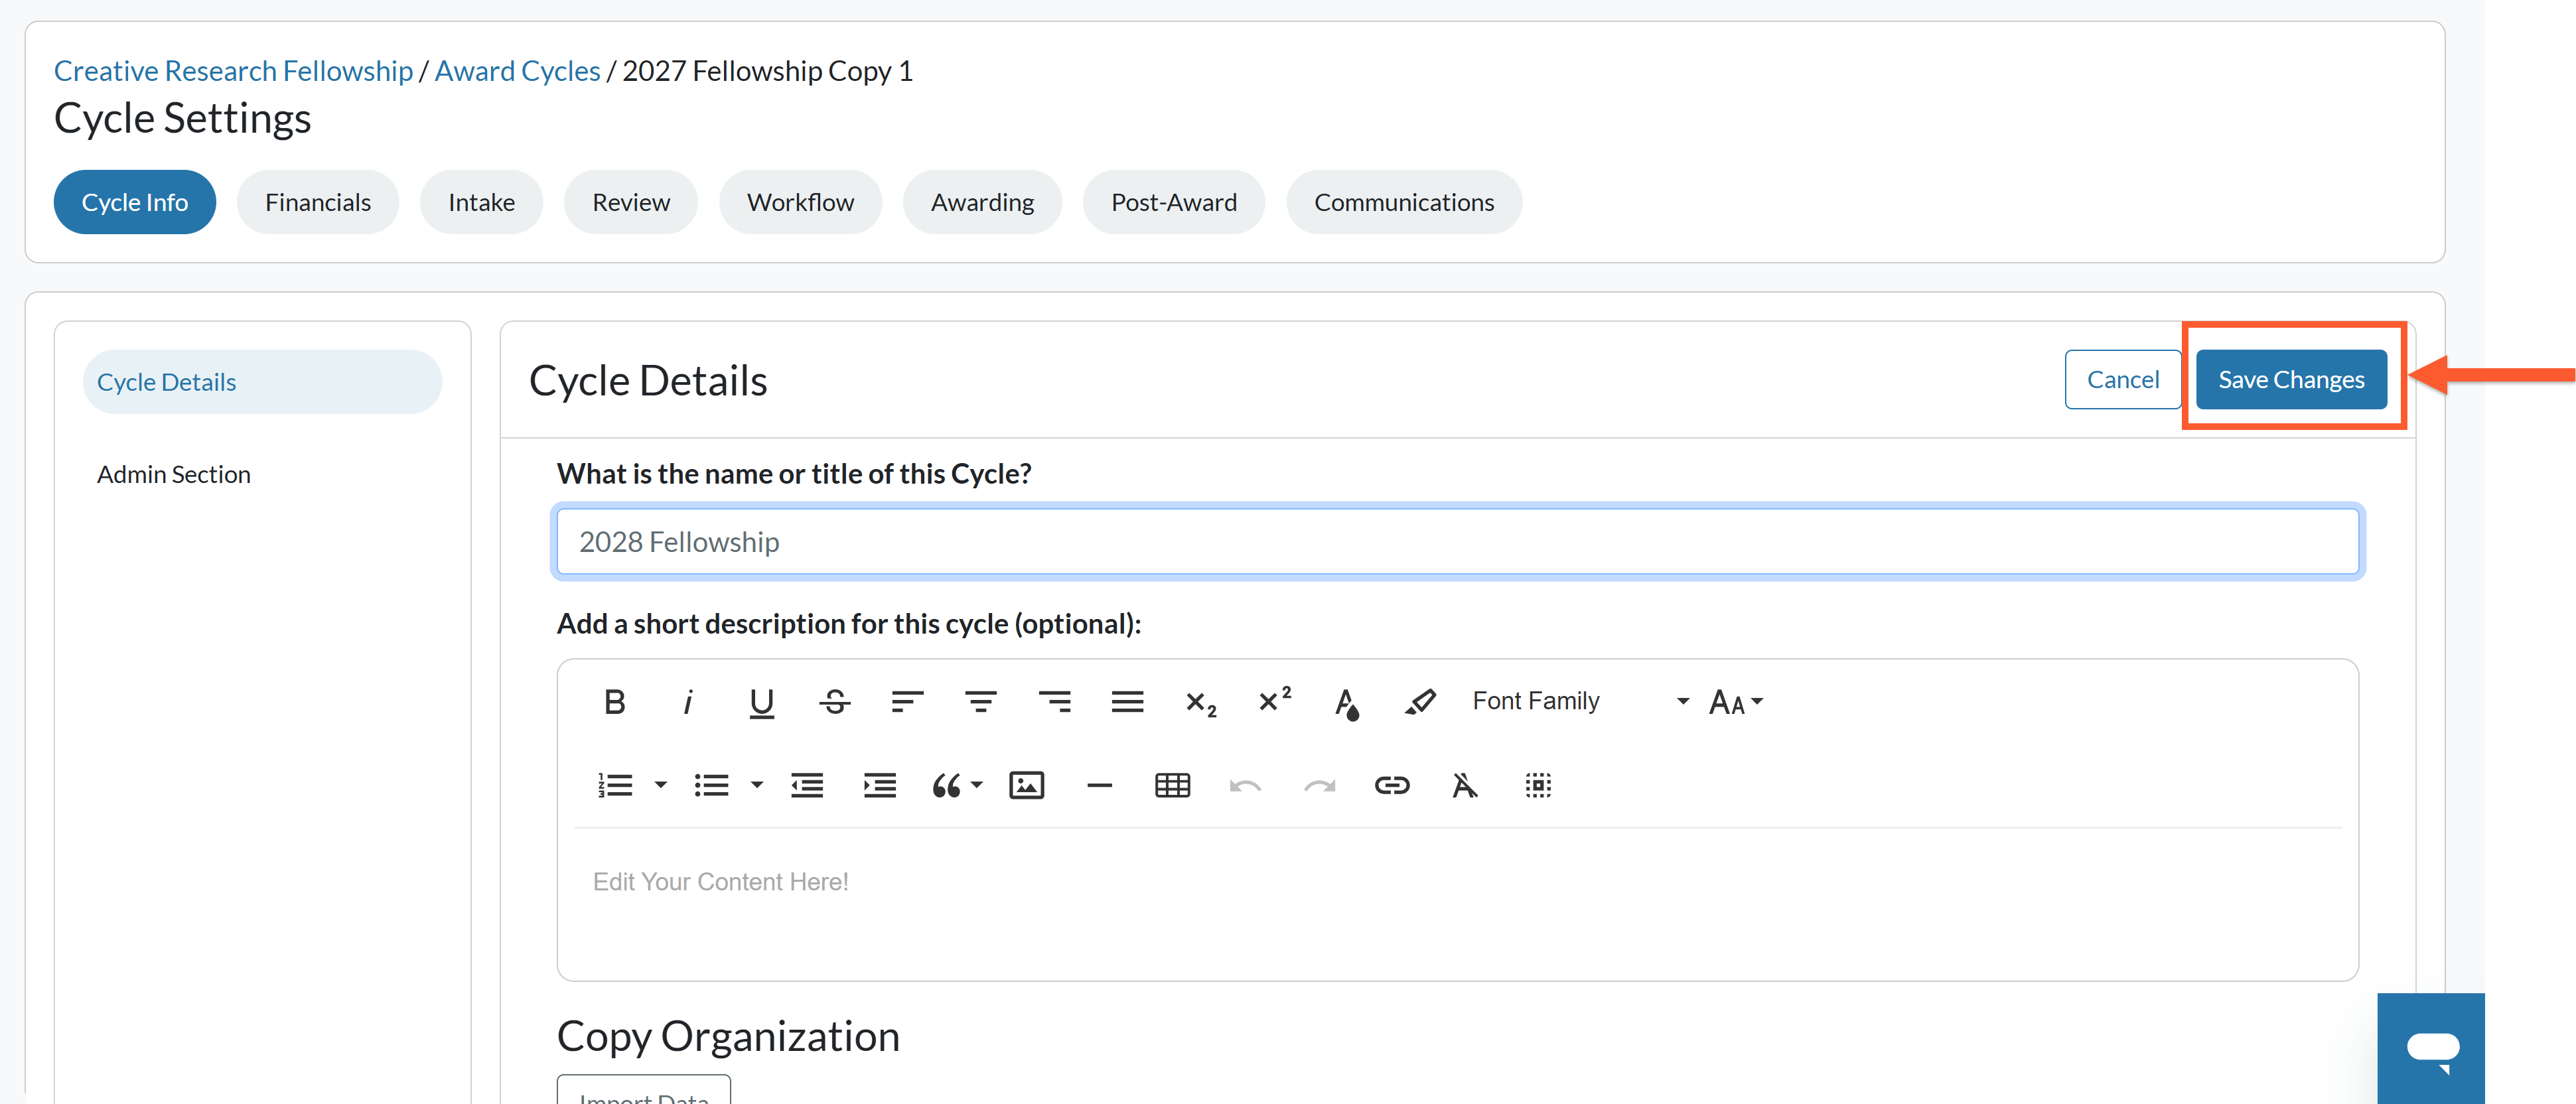This screenshot has height=1104, width=2576.
Task: Open the Communications tab
Action: click(1404, 202)
